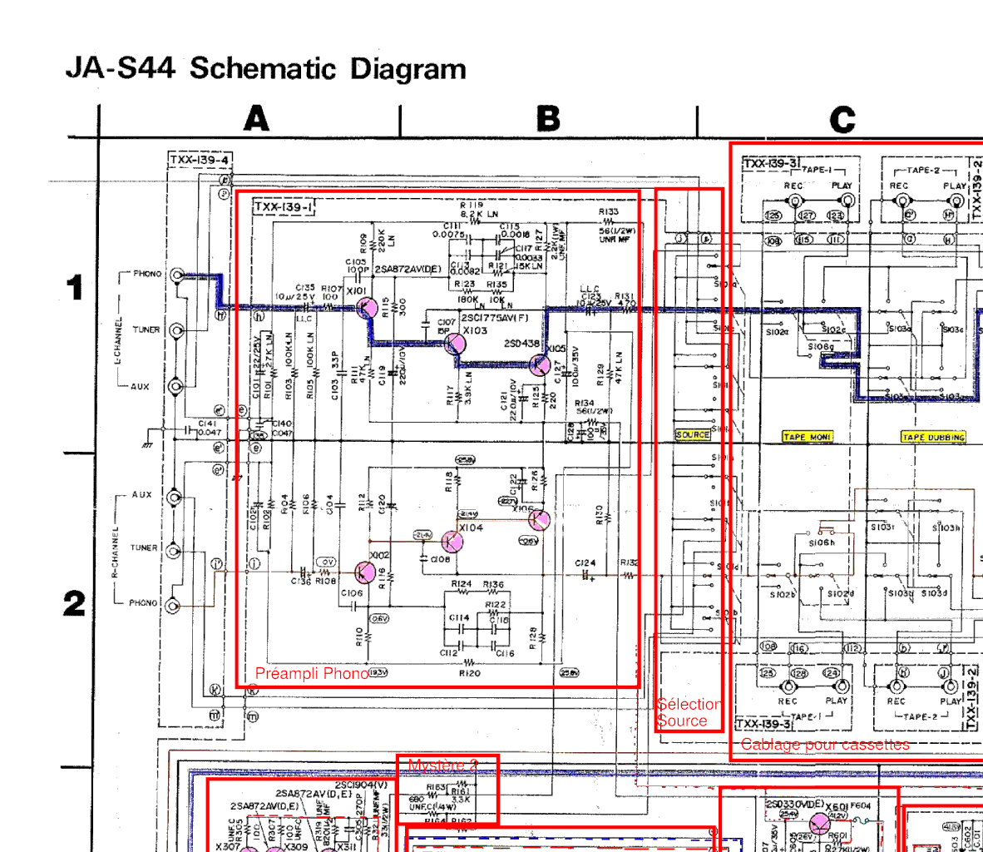Image resolution: width=983 pixels, height=852 pixels.
Task: Click the upper TAPE-1 PLAY jack
Action: point(847,201)
